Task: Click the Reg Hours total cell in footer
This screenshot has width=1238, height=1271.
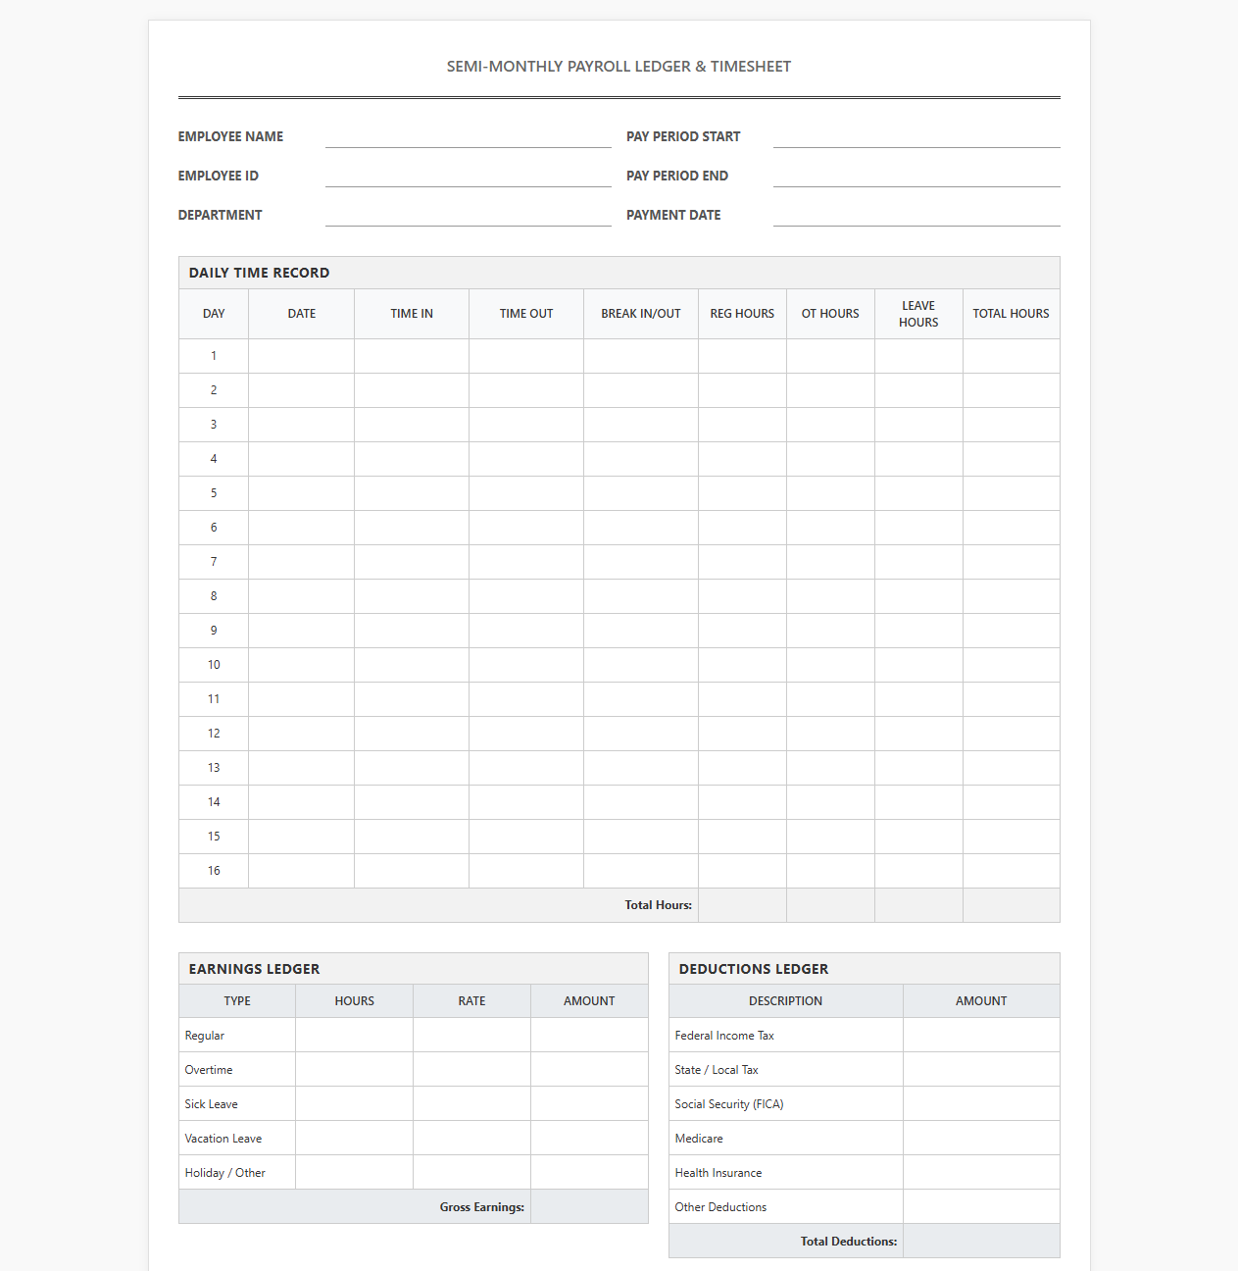Action: 742,905
